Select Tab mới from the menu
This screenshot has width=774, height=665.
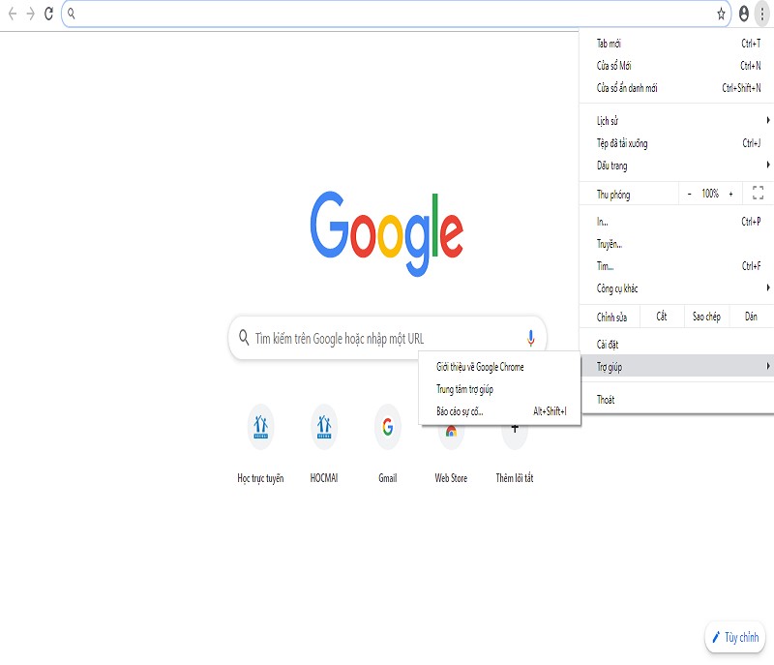point(676,44)
